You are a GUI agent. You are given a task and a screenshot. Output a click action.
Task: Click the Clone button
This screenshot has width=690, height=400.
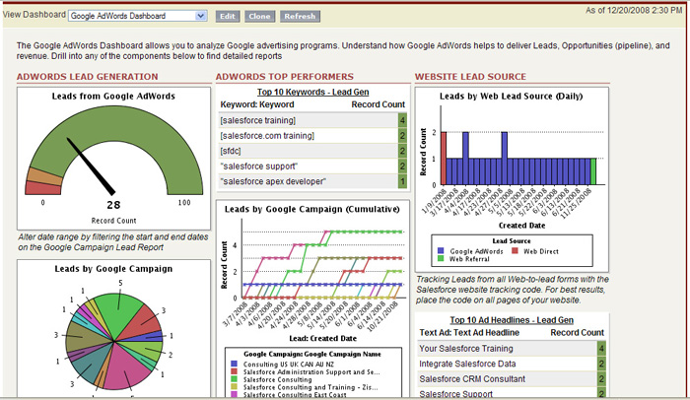click(x=259, y=17)
